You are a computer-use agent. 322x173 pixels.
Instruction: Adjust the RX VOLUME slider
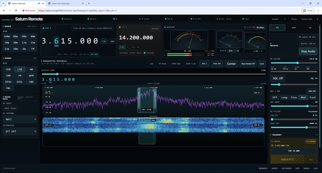point(294,63)
